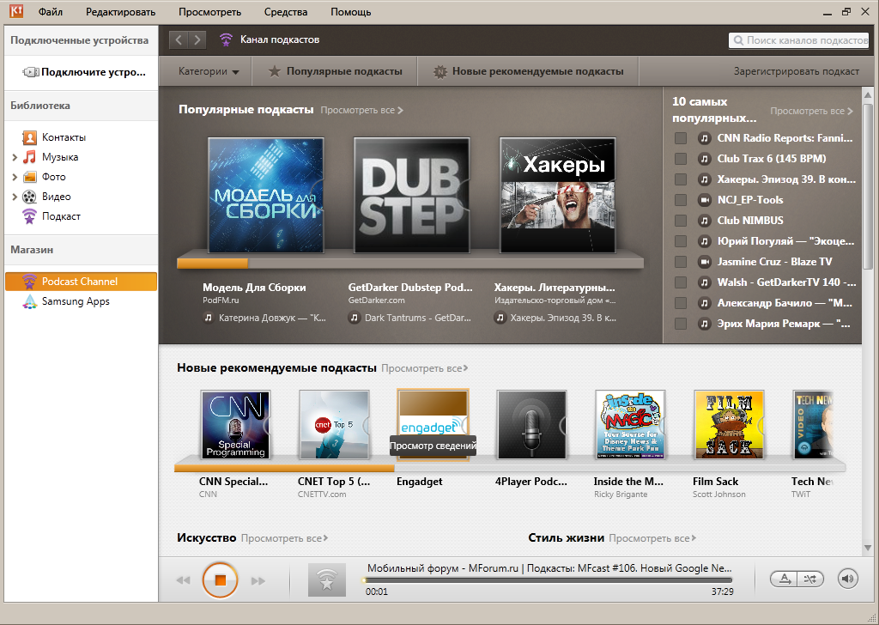Click the popular podcasts shelf scroll indicator

click(213, 264)
